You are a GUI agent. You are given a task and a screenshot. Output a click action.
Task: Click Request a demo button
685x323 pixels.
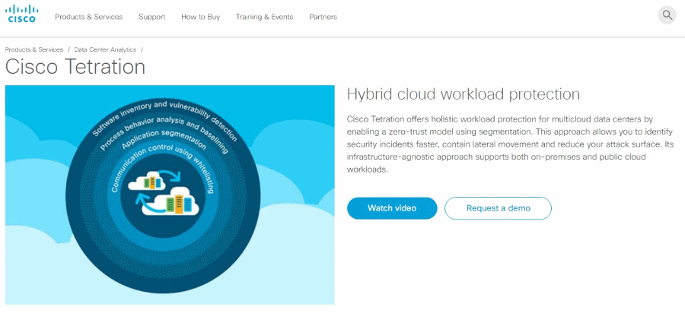click(498, 208)
